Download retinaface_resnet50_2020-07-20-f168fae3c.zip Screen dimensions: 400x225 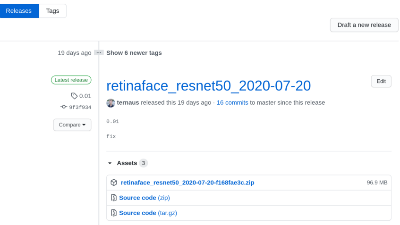[x=187, y=183]
